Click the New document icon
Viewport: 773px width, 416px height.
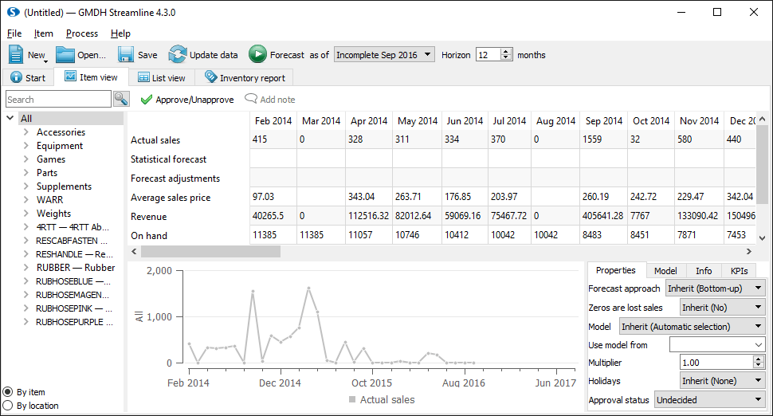coord(18,55)
